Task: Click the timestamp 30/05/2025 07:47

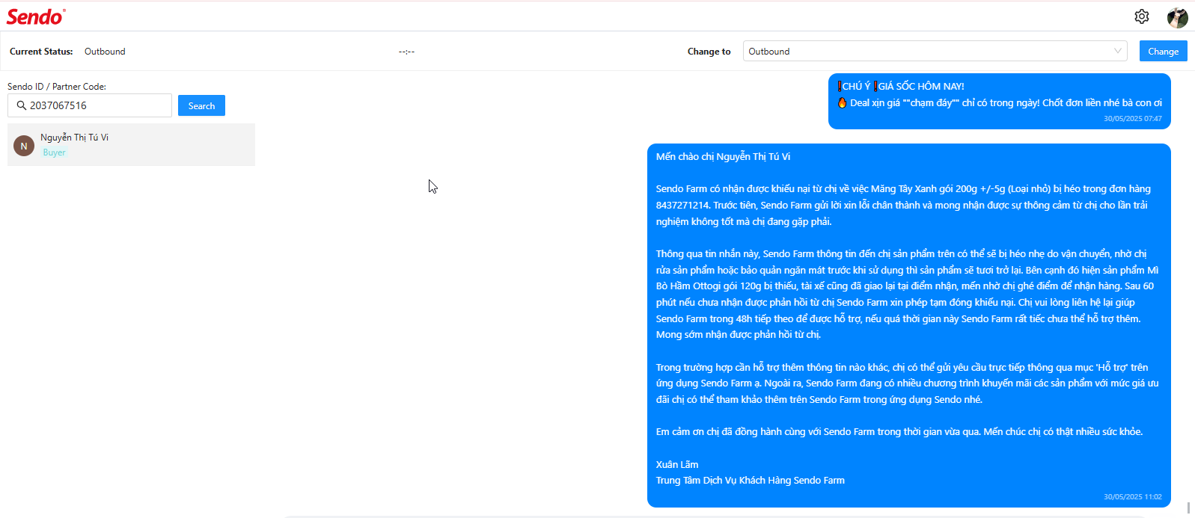Action: (1132, 119)
